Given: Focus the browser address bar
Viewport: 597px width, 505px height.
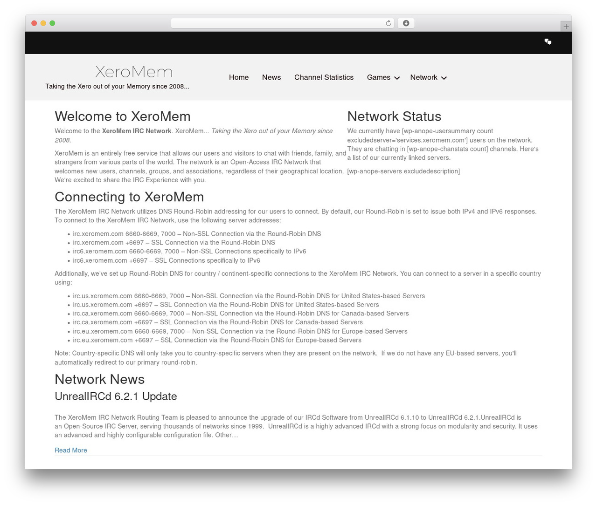Looking at the screenshot, I should coord(282,23).
